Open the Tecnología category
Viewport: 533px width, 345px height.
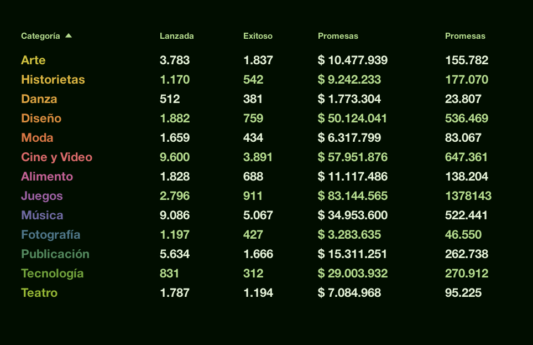pos(52,274)
